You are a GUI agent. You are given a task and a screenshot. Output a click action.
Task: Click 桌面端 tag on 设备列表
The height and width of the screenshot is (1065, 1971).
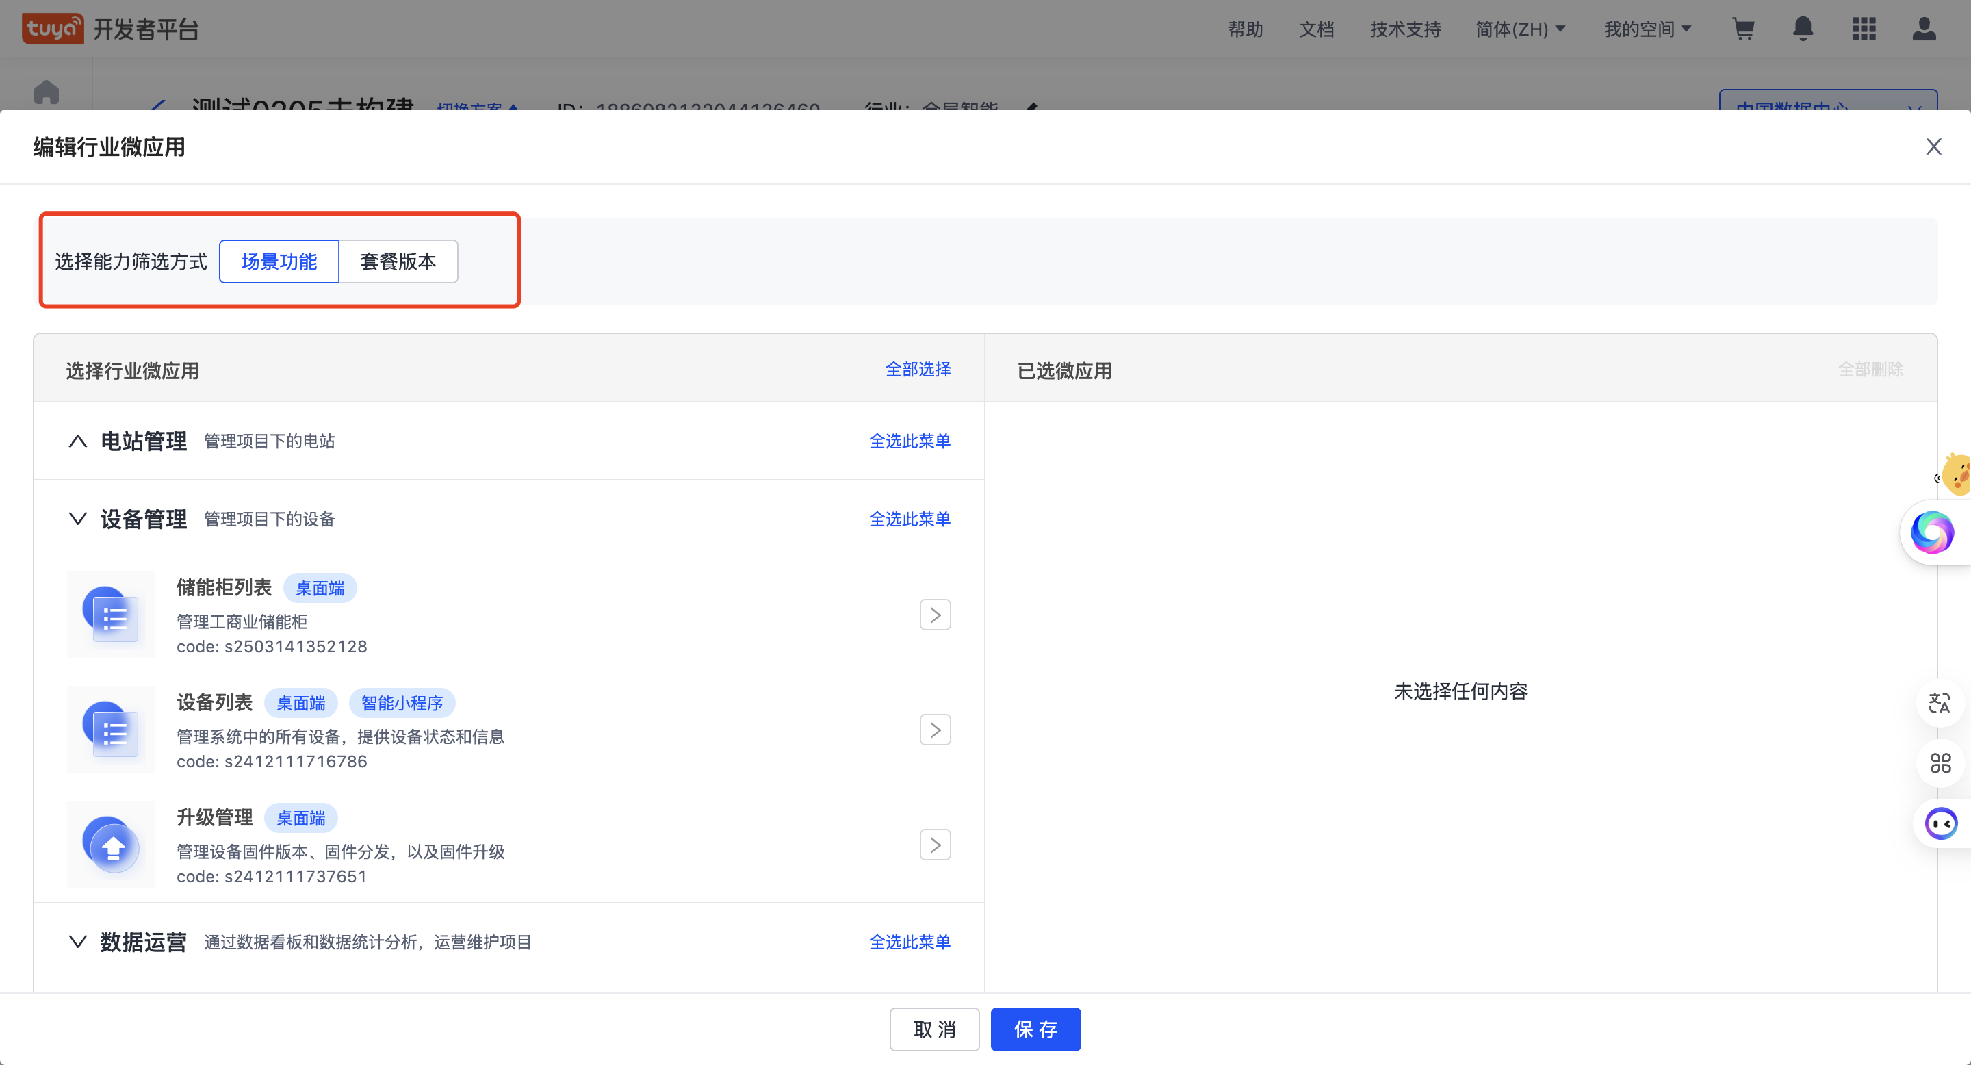[300, 703]
